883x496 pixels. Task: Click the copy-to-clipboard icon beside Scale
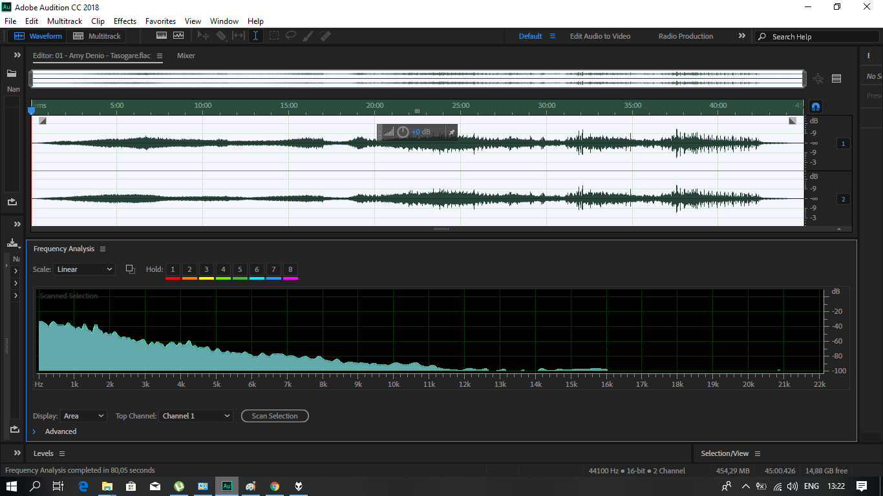click(x=130, y=269)
